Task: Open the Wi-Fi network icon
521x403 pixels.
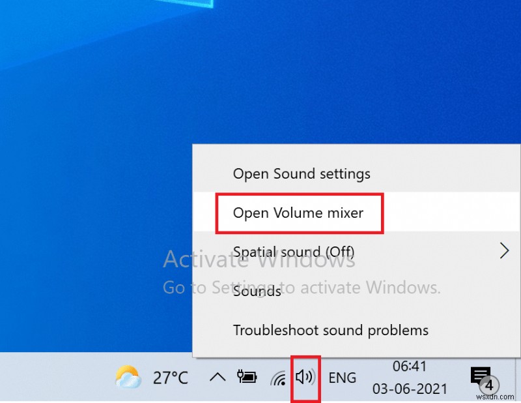Action: click(x=279, y=378)
